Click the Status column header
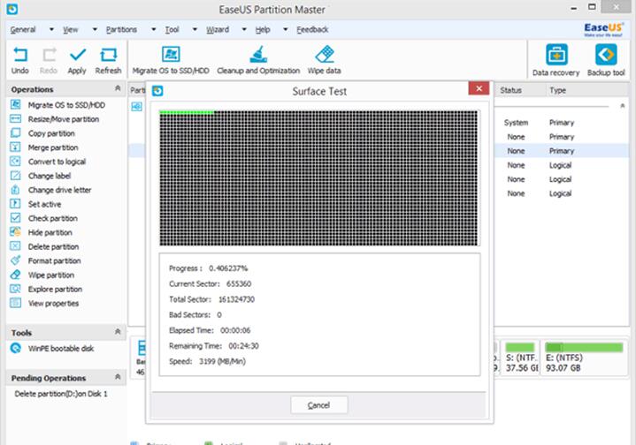 (x=510, y=90)
